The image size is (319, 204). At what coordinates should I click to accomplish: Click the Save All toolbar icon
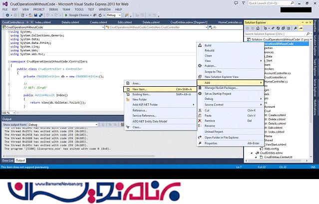41,15
